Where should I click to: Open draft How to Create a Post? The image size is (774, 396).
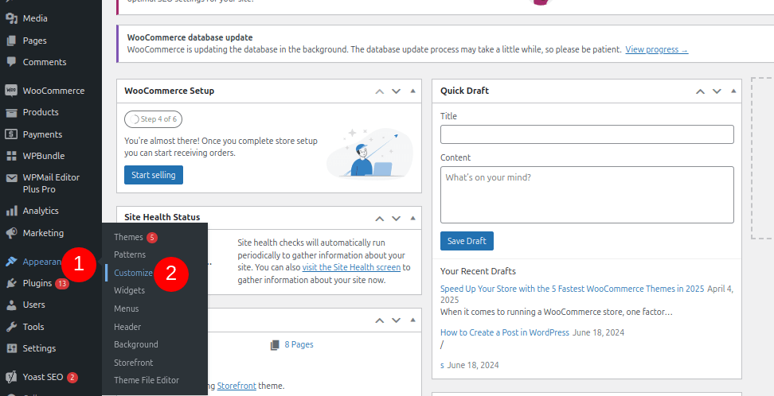(x=505, y=333)
